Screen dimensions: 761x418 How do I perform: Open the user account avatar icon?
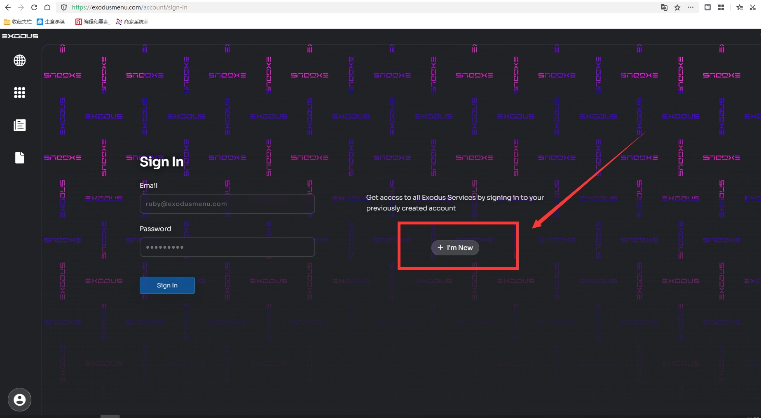[x=19, y=399]
